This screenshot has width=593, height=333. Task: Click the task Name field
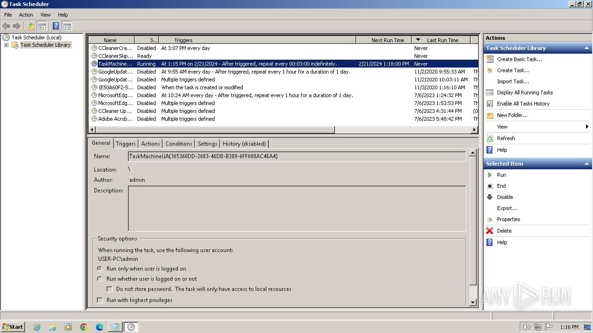point(297,156)
